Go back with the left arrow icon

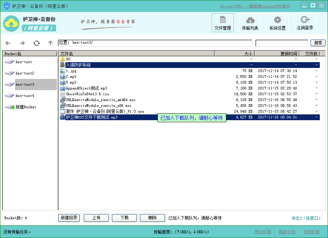click(x=8, y=43)
